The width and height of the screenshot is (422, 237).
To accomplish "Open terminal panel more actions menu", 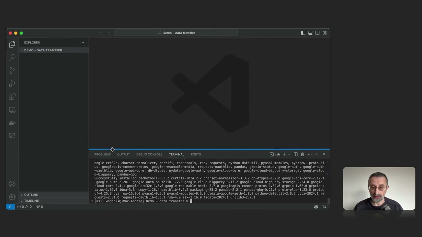I will (x=310, y=154).
